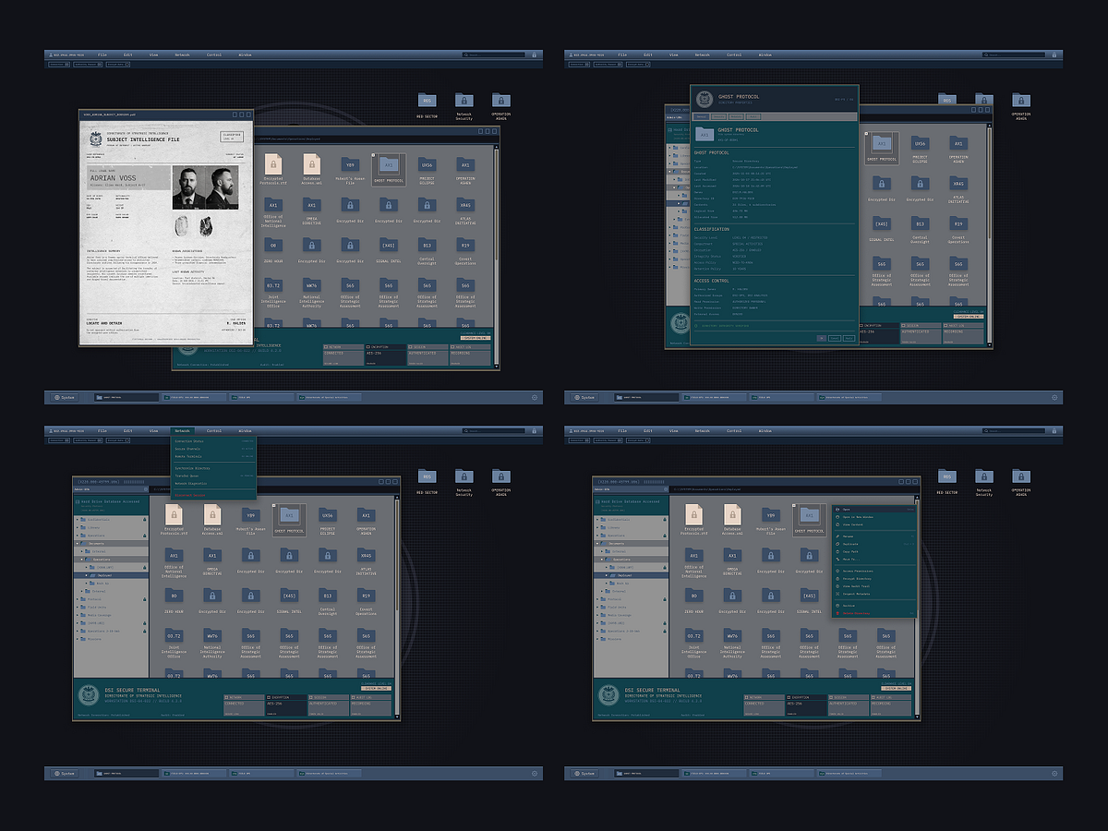
Task: Click Cancel in the Ghost Protocol properties dialog
Action: [835, 338]
